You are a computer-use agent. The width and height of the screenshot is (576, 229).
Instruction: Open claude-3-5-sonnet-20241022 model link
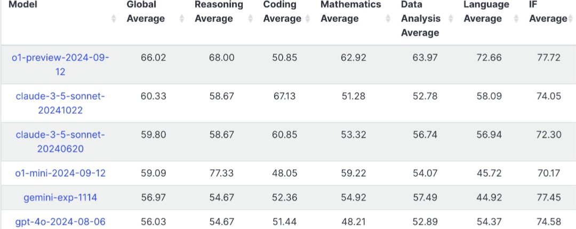click(x=60, y=103)
